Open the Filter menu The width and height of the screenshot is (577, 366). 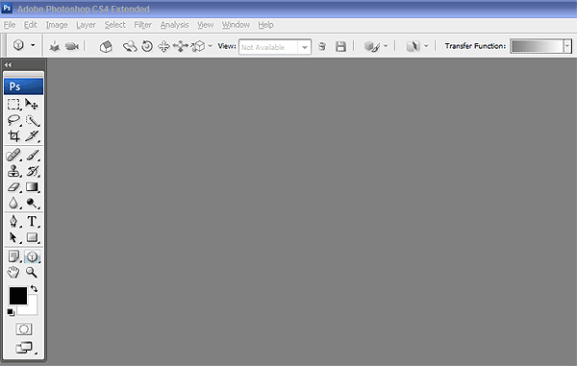[x=142, y=25]
